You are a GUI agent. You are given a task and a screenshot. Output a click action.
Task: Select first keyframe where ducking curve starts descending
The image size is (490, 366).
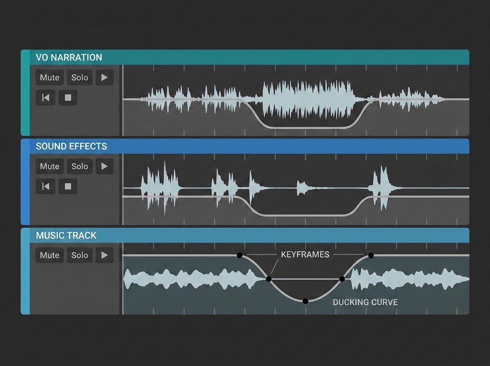(239, 255)
